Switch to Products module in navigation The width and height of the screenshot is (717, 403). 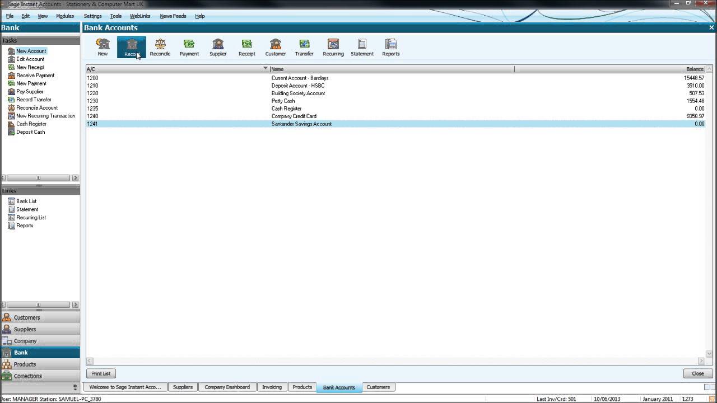(x=40, y=364)
